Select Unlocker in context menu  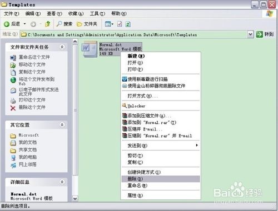[161, 106]
